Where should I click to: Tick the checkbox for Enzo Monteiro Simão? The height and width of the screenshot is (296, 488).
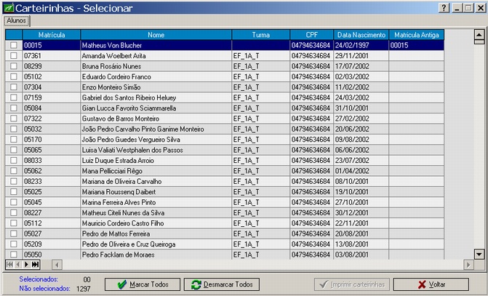click(13, 87)
